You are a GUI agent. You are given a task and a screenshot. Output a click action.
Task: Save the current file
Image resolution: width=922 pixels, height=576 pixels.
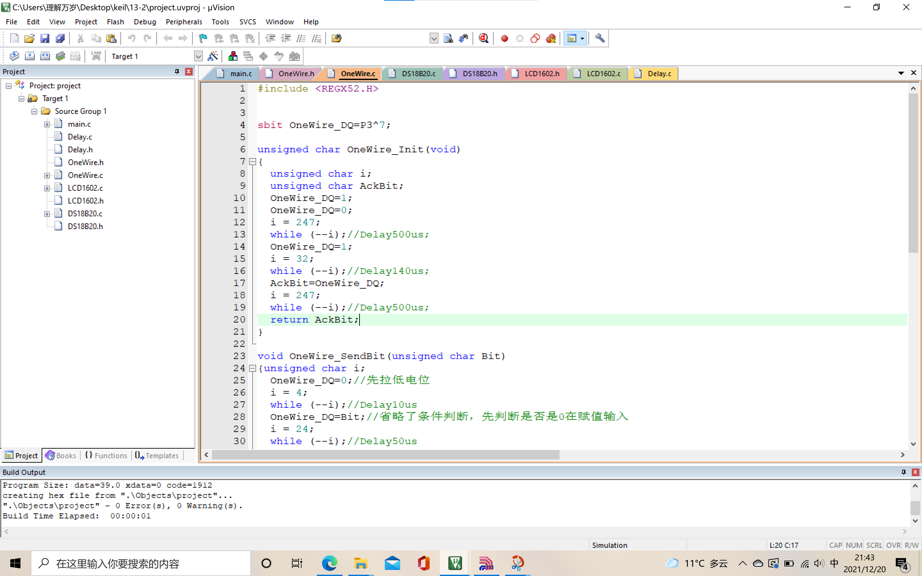tap(44, 38)
